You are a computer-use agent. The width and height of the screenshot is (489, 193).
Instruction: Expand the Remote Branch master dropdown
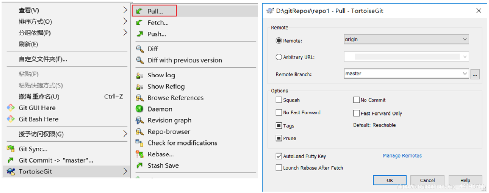pyautogui.click(x=406, y=74)
